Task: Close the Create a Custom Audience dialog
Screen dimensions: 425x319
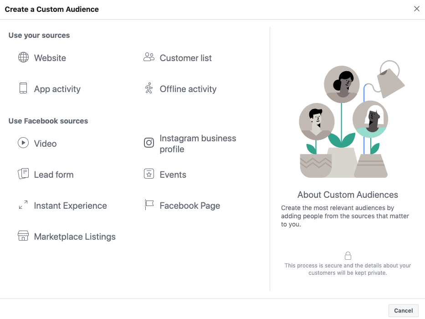Action: tap(417, 9)
